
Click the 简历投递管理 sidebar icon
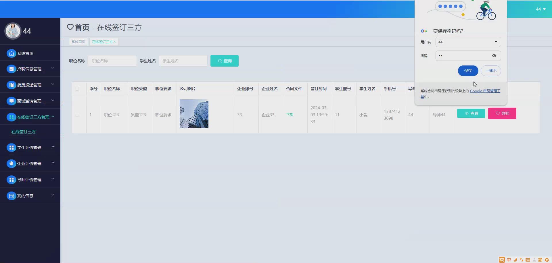pyautogui.click(x=11, y=85)
